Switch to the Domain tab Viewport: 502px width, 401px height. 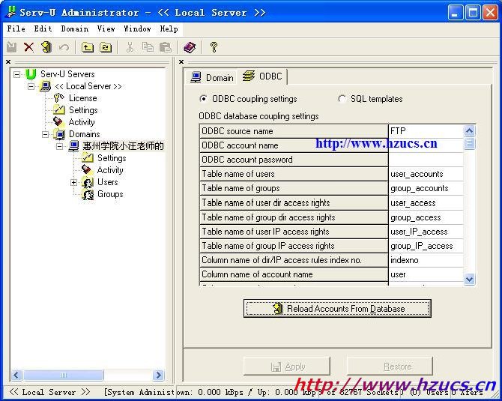[212, 77]
